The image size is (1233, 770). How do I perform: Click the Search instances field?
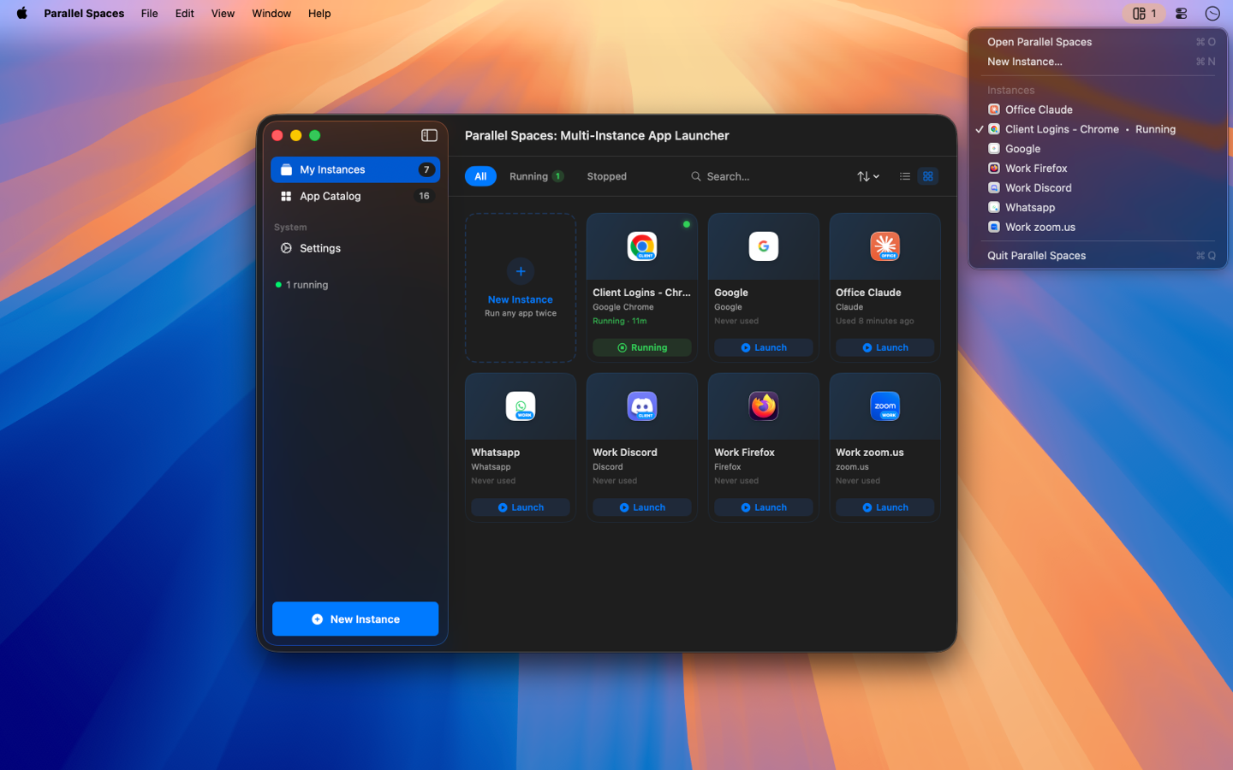[762, 176]
